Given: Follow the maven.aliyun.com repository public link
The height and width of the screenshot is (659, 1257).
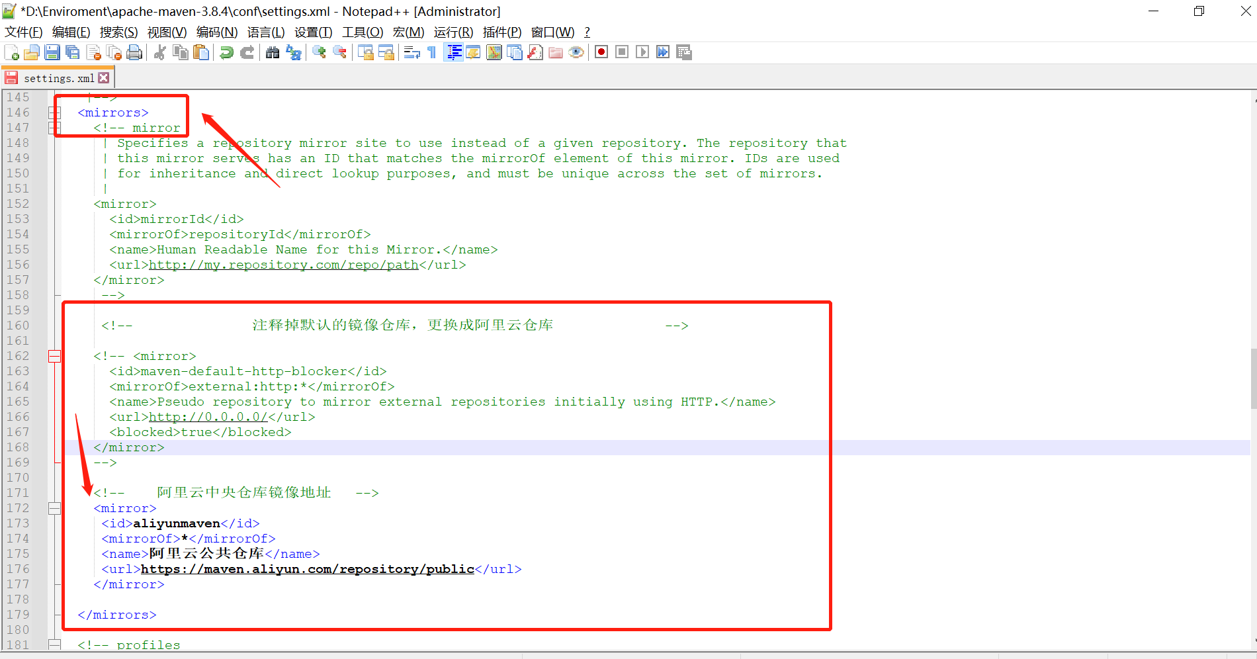Looking at the screenshot, I should [x=308, y=569].
